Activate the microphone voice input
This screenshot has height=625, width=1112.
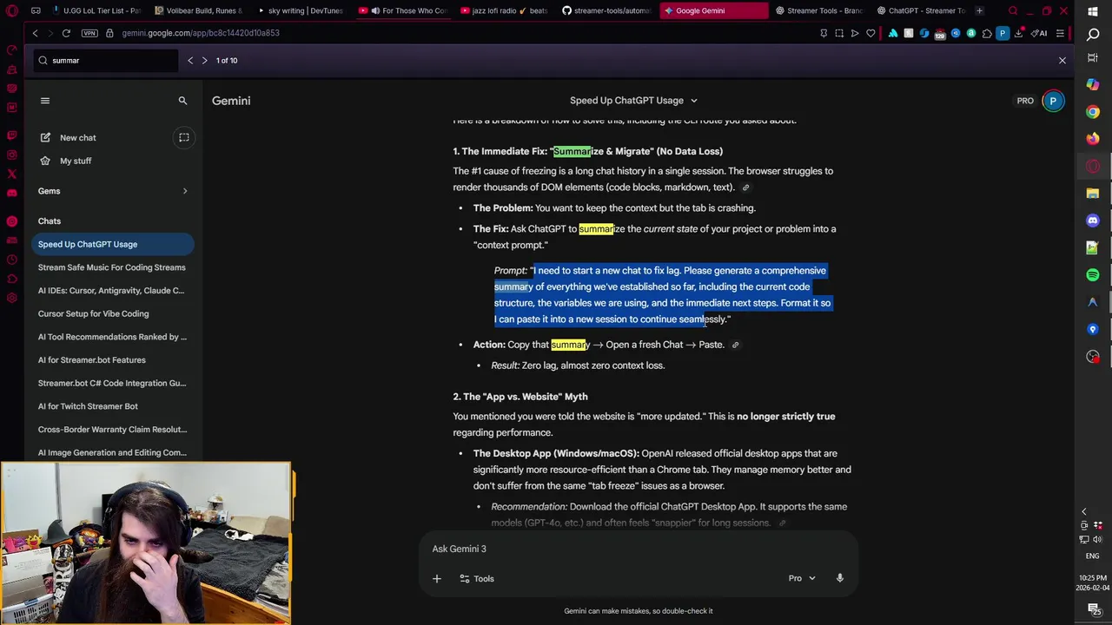[840, 578]
